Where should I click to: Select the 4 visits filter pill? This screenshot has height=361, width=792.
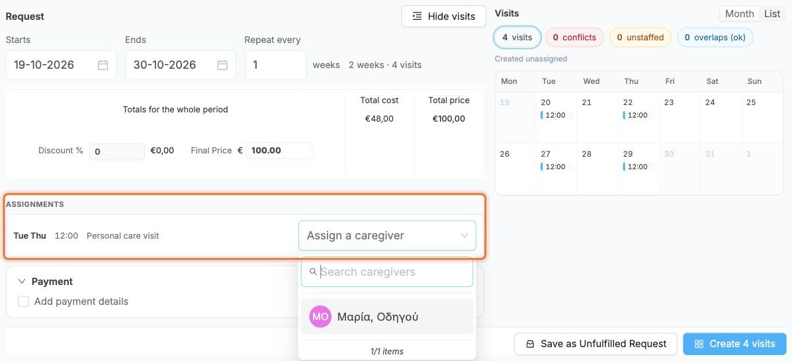(517, 38)
